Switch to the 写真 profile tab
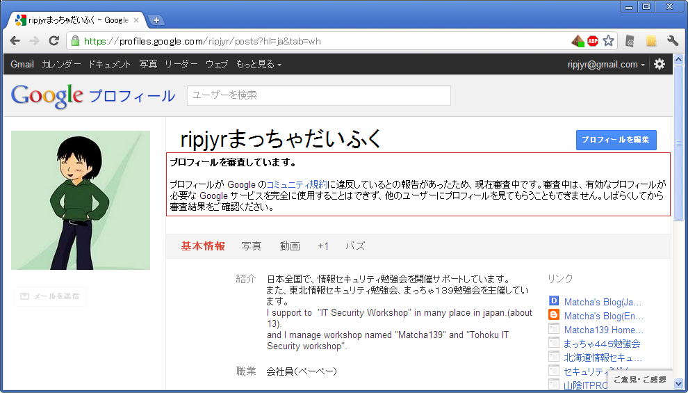The width and height of the screenshot is (688, 393). click(x=252, y=246)
